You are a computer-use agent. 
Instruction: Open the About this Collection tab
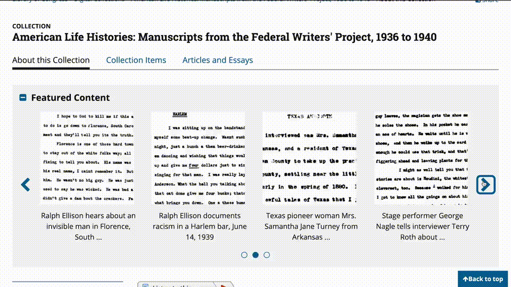(51, 60)
